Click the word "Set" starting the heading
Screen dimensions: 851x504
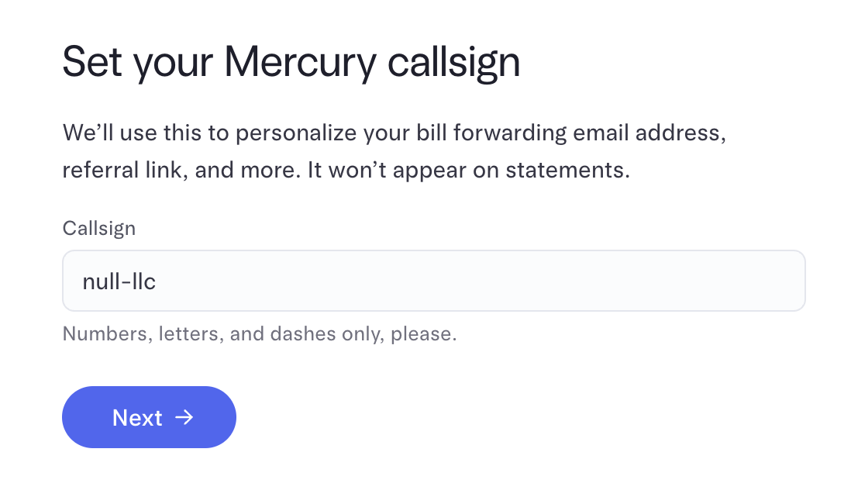[x=92, y=63]
